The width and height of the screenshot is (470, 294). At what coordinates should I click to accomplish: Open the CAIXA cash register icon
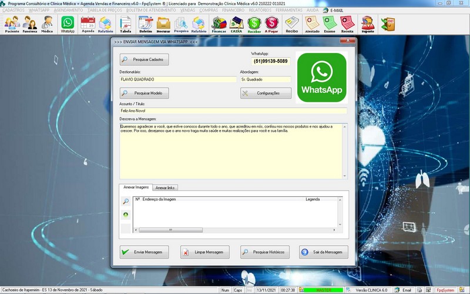[236, 24]
